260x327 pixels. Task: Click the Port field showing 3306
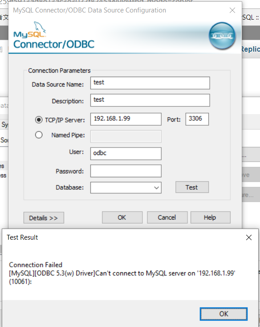coord(197,119)
